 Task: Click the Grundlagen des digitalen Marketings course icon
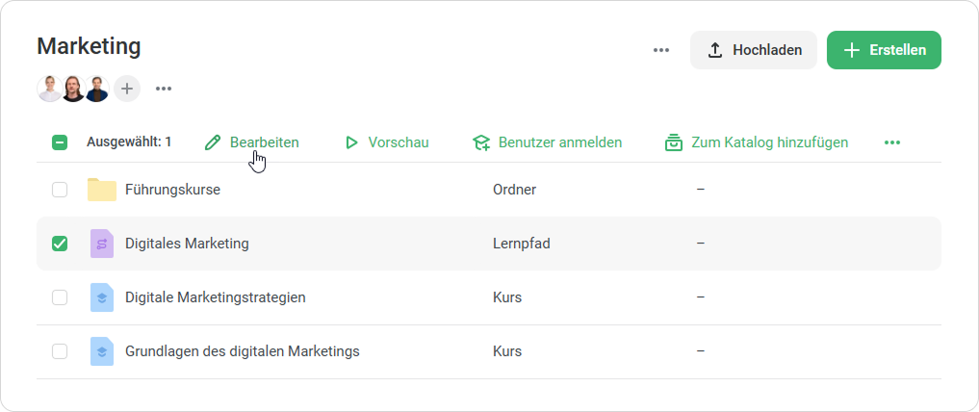tap(101, 351)
